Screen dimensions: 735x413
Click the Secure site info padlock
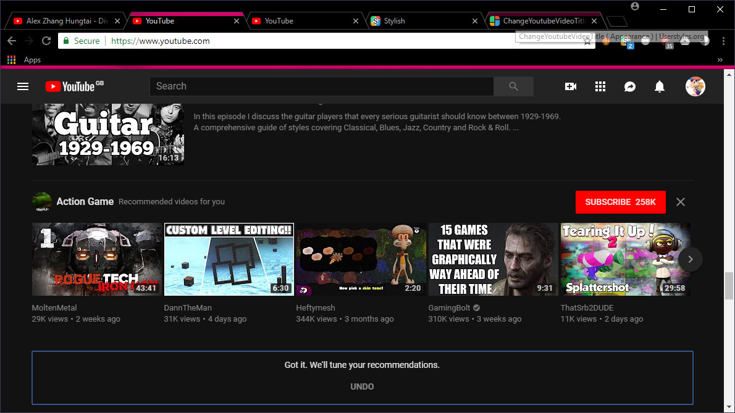pyautogui.click(x=66, y=41)
